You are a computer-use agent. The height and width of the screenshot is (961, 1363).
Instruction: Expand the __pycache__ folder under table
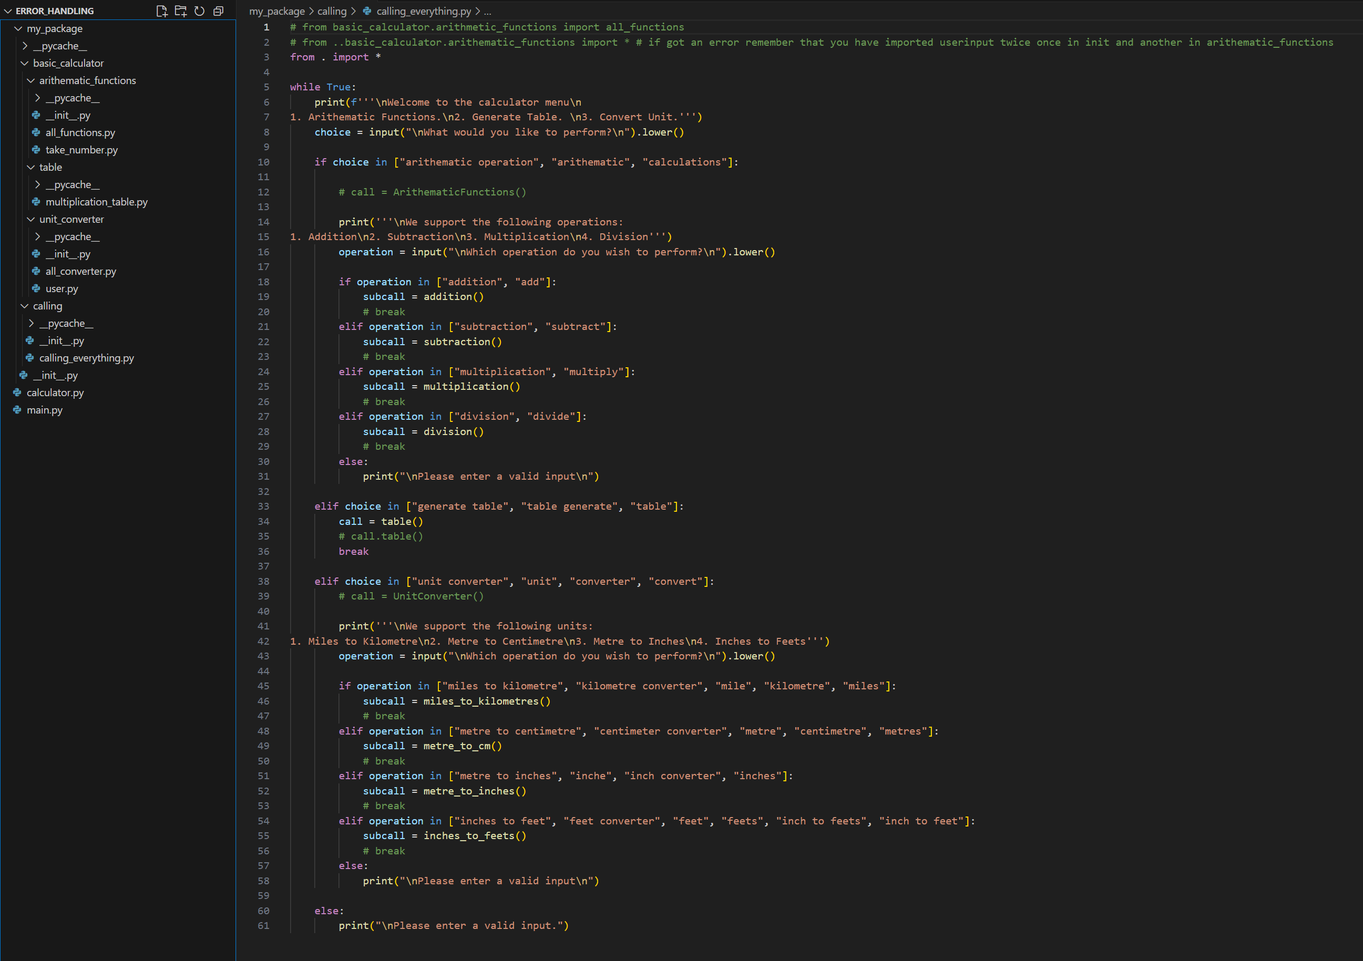(x=37, y=184)
